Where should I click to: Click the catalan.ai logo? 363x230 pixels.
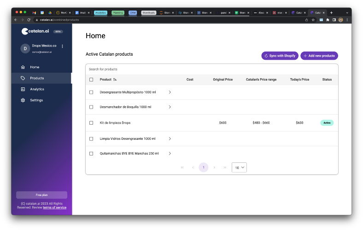pyautogui.click(x=35, y=31)
